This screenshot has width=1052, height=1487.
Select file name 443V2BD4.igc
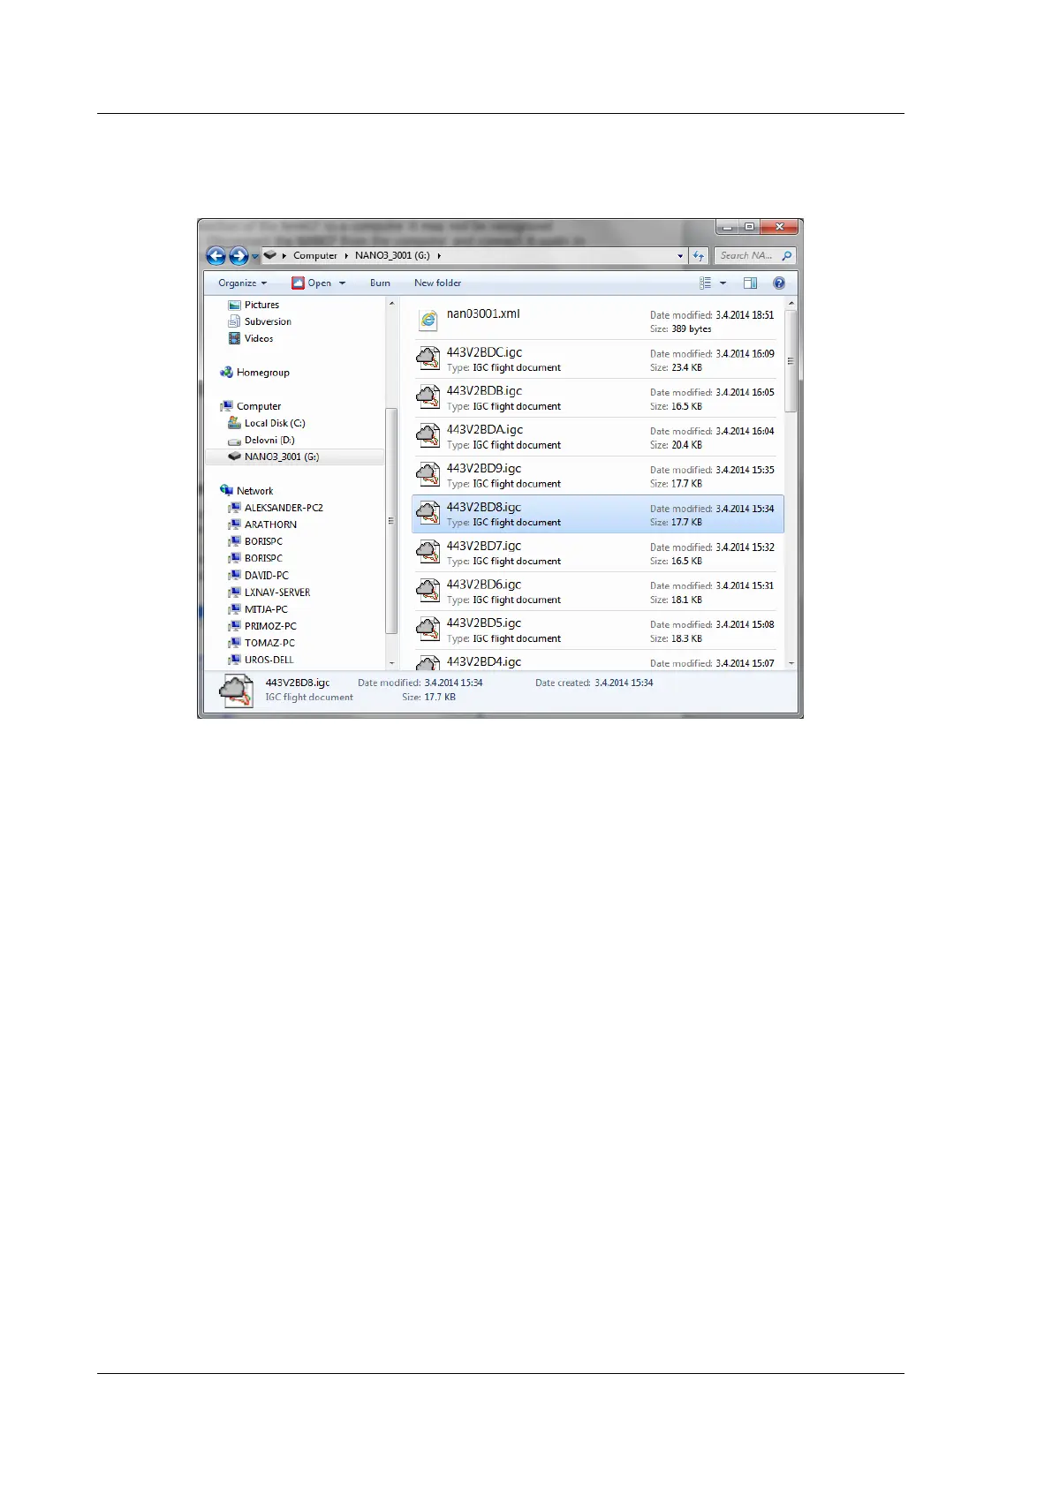pyautogui.click(x=484, y=662)
